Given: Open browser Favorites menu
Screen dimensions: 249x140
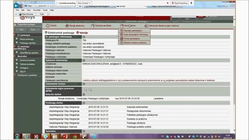Looking at the screenshot, I should [x=37, y=10].
